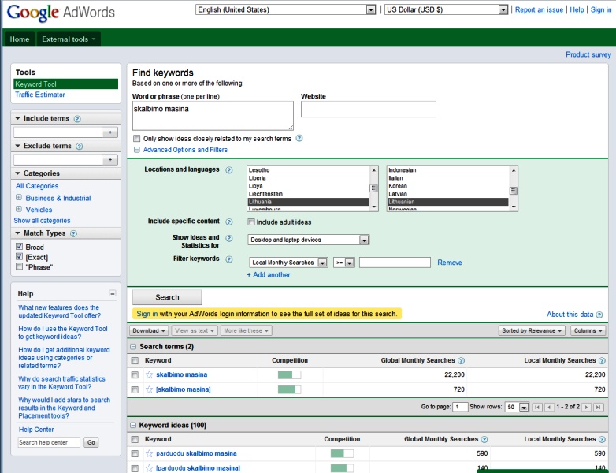
Task: Open External tools menu
Action: [x=69, y=39]
